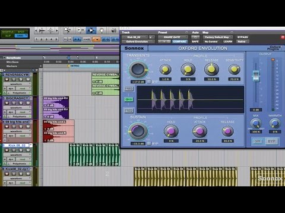Open the plugin automation enable button
The height and width of the screenshot is (213, 285).
click(195, 37)
